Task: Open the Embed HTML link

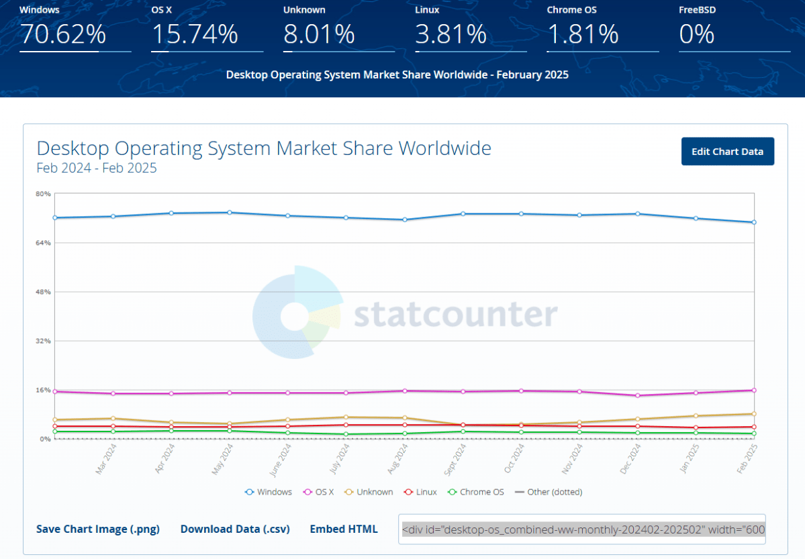Action: pyautogui.click(x=344, y=529)
